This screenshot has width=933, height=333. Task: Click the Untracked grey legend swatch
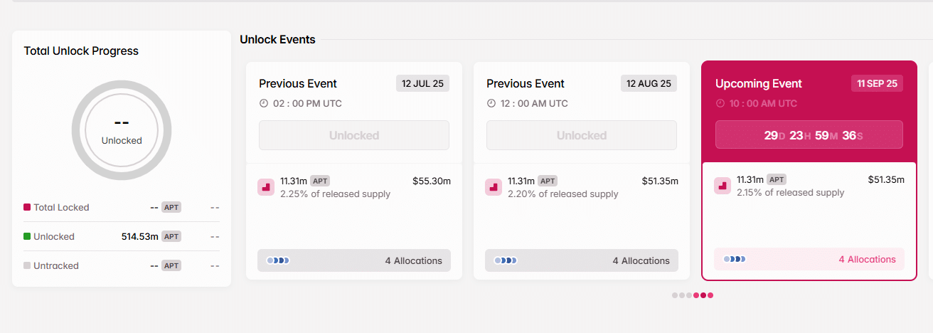[x=27, y=265]
